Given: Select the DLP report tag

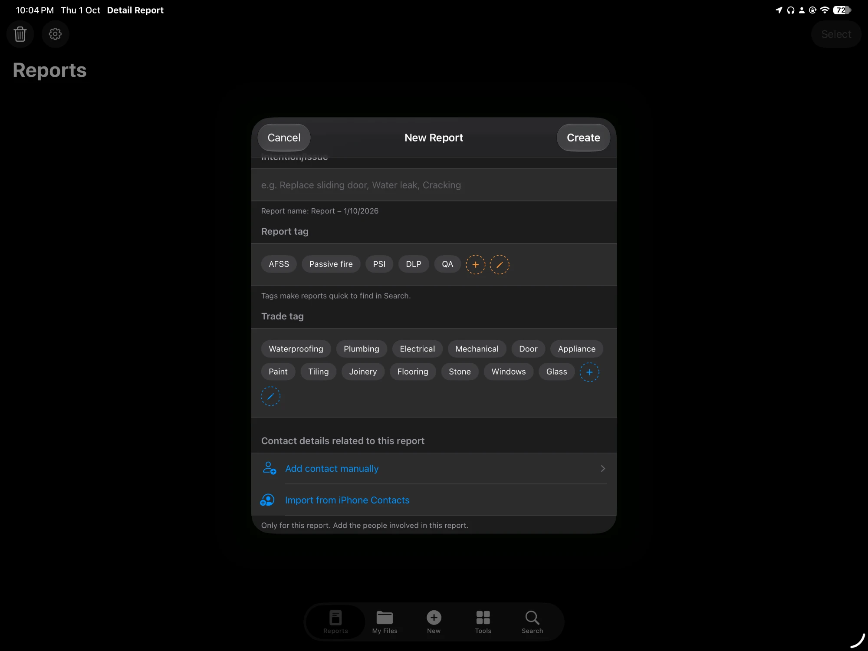Looking at the screenshot, I should tap(413, 264).
